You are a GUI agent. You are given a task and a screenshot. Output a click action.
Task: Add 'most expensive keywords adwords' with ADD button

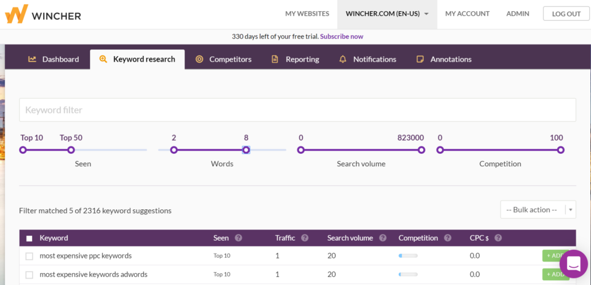click(555, 274)
